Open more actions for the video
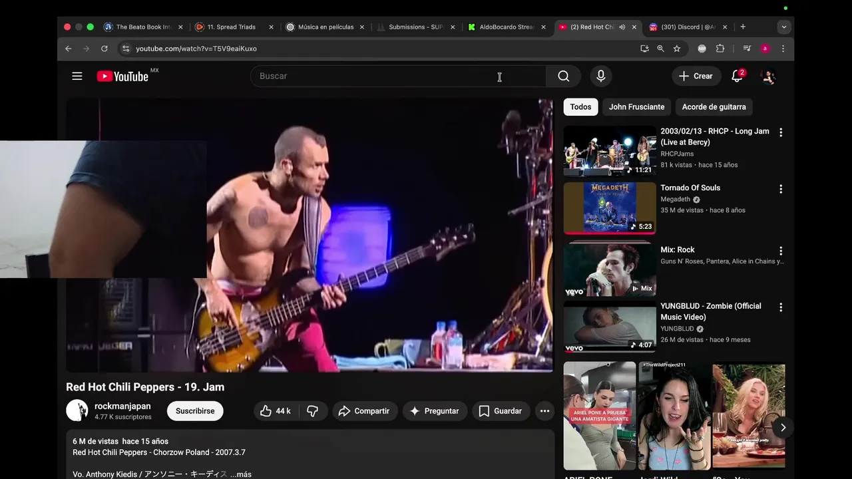The height and width of the screenshot is (479, 852). click(x=544, y=411)
